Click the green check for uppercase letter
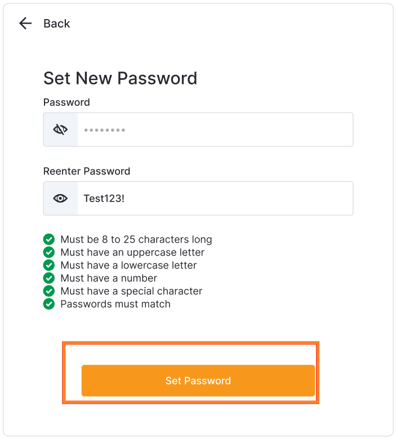Screen dimensions: 396x439 click(x=49, y=252)
